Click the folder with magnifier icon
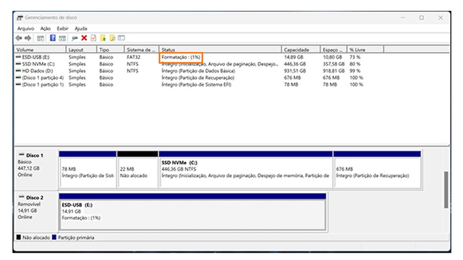The height and width of the screenshot is (260, 463). (x=112, y=38)
